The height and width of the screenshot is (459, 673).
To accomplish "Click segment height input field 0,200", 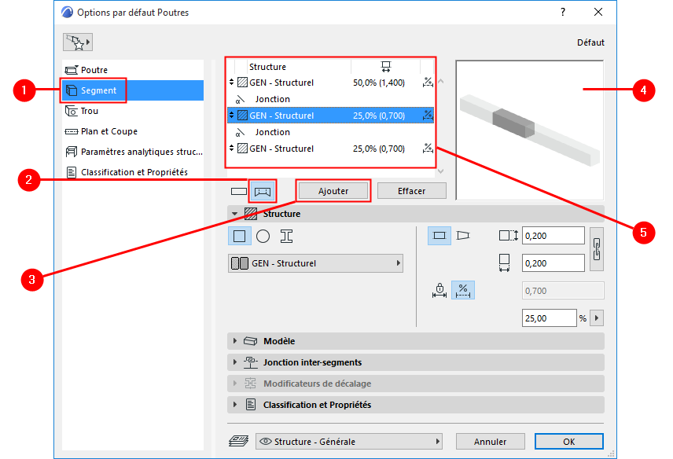I will point(553,236).
